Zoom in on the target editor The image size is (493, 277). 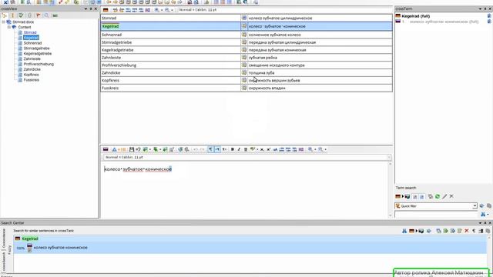click(x=310, y=149)
